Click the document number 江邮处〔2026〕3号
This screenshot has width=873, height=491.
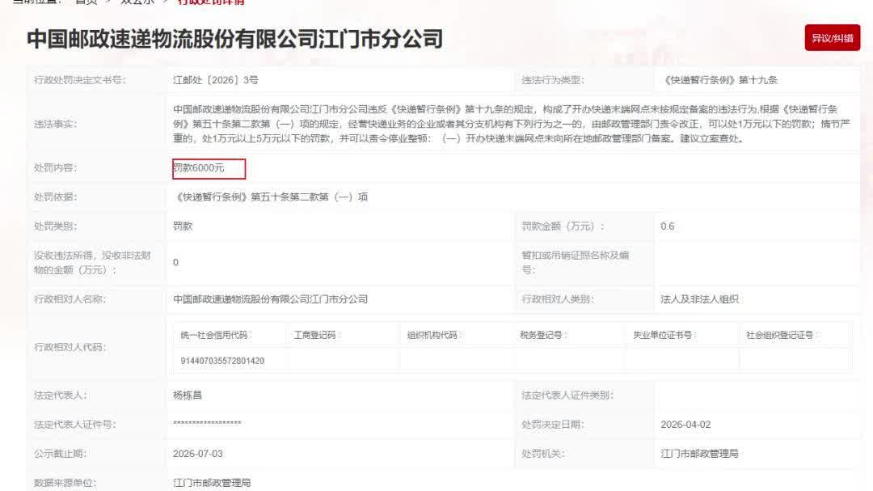pos(216,80)
